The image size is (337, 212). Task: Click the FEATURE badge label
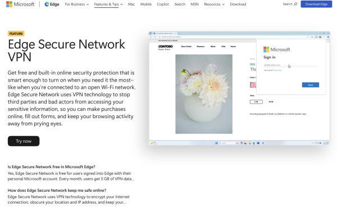click(16, 34)
